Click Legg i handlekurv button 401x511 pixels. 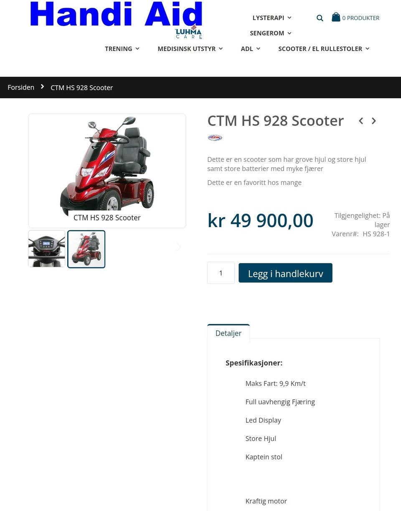tap(285, 273)
